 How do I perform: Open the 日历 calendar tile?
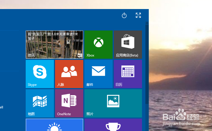click(x=128, y=74)
